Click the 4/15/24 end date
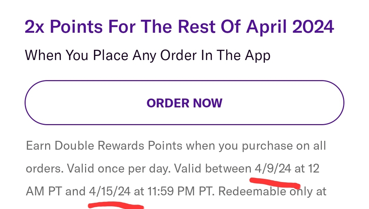Viewport: 369px width, 209px height. click(110, 191)
